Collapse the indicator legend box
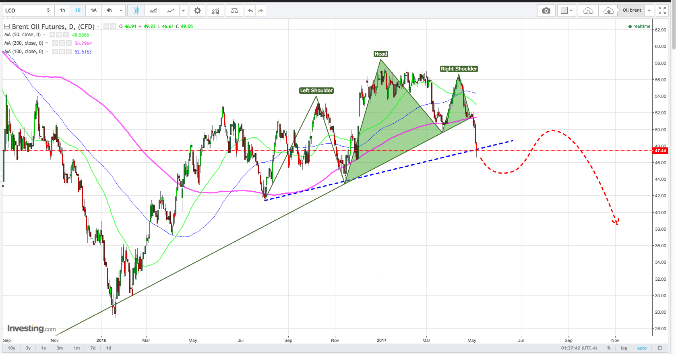 click(7, 27)
